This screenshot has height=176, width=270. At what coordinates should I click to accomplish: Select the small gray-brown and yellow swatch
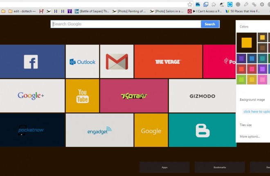[x=262, y=37]
